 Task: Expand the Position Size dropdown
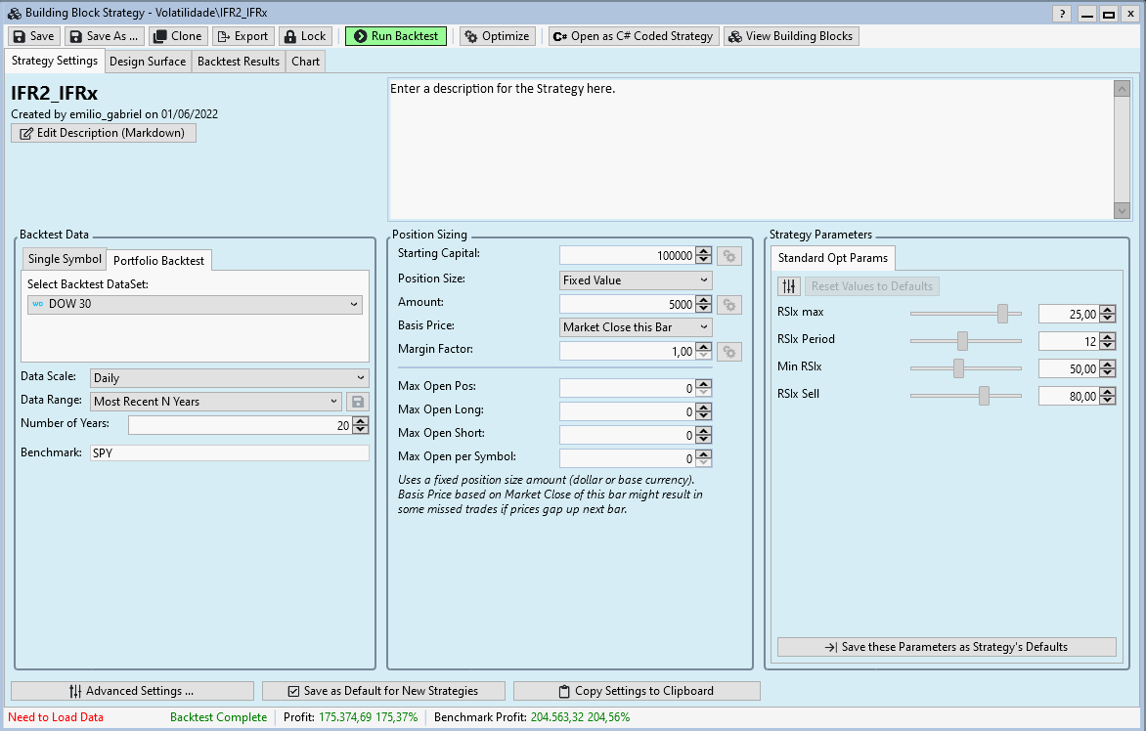636,280
